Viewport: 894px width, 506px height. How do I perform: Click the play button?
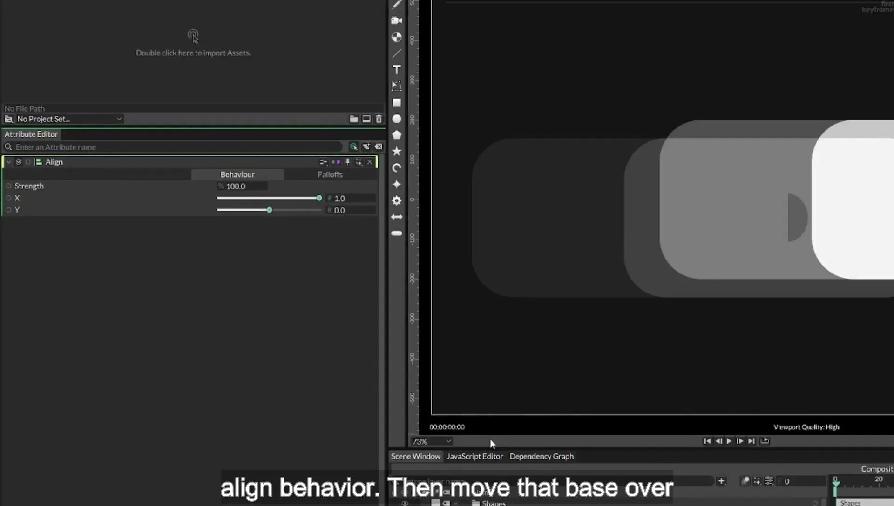[x=729, y=441]
